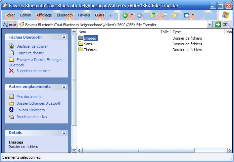234x162 pixels.
Task: Collapse the Tâches Bluetooth panel chevron
Action: (x=64, y=37)
